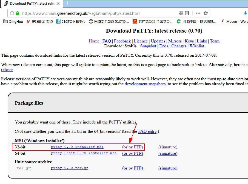Open signature for tar.gz archive

tap(168, 168)
